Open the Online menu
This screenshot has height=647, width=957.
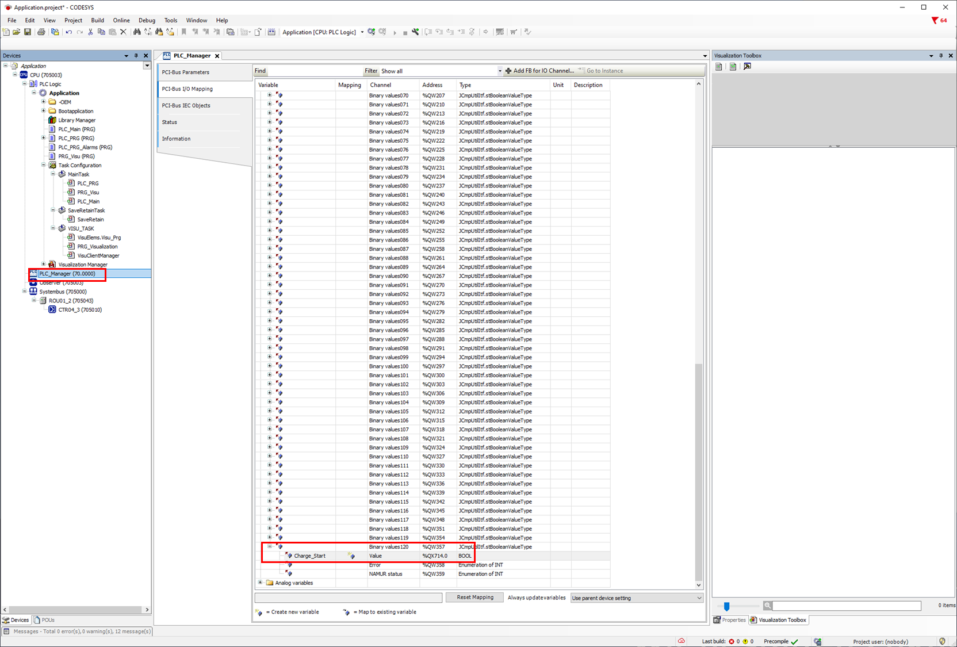pos(121,20)
